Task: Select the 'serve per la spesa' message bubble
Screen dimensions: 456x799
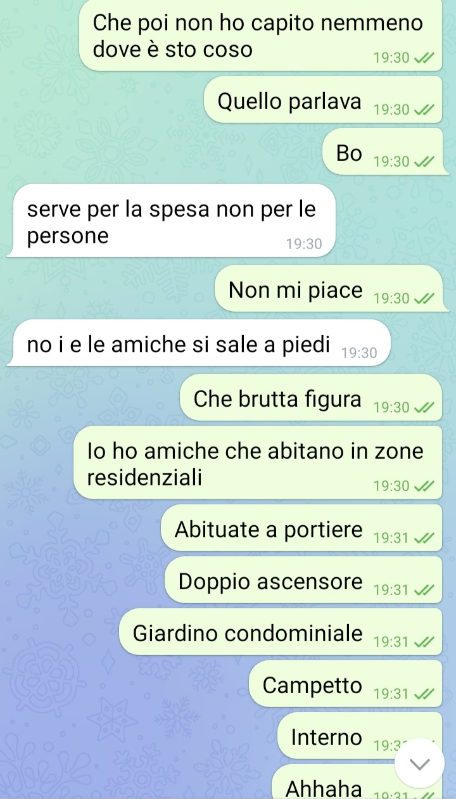Action: pos(174,221)
